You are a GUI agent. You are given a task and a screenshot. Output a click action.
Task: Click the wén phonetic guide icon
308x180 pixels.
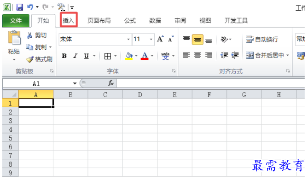point(165,56)
